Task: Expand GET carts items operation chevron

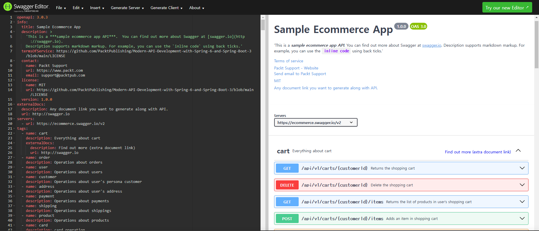Action: tap(522, 202)
